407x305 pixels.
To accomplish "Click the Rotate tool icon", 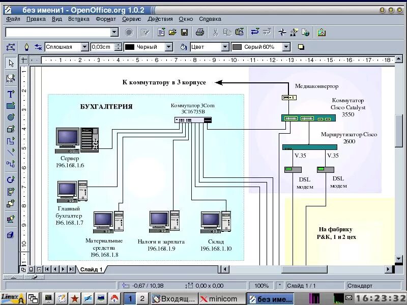I will tap(10, 179).
